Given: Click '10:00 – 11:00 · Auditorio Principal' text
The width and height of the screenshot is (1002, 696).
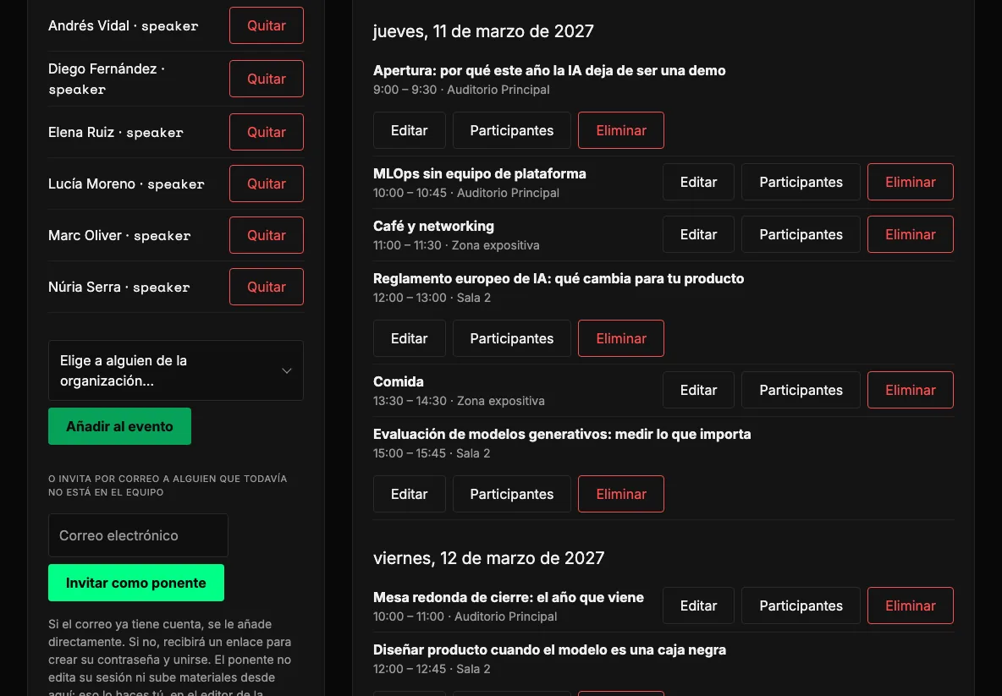Looking at the screenshot, I should [465, 617].
